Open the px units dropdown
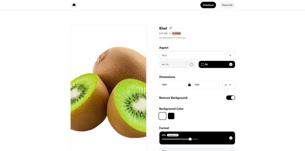 point(228,85)
